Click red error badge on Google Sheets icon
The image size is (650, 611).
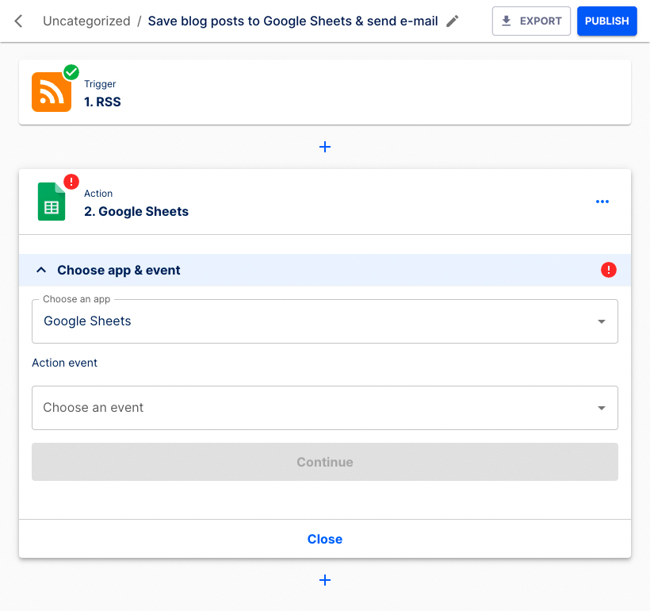pyautogui.click(x=71, y=182)
